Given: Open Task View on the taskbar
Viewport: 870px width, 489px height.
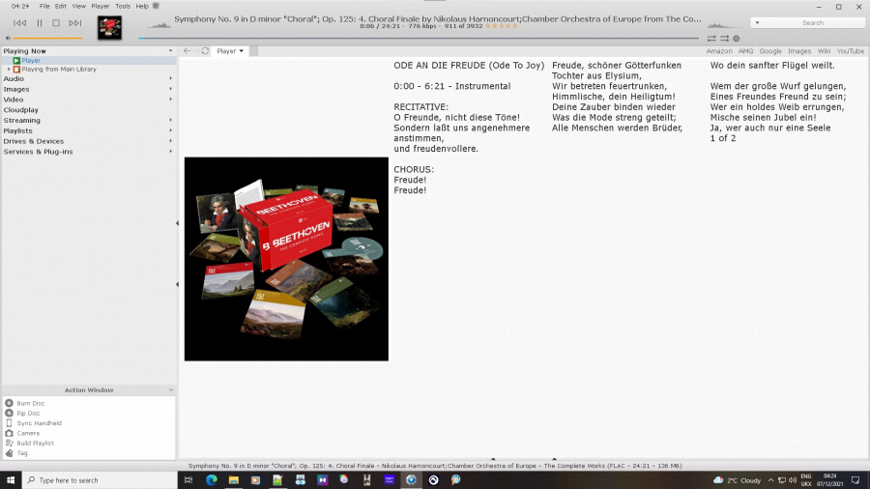Looking at the screenshot, I should click(188, 480).
